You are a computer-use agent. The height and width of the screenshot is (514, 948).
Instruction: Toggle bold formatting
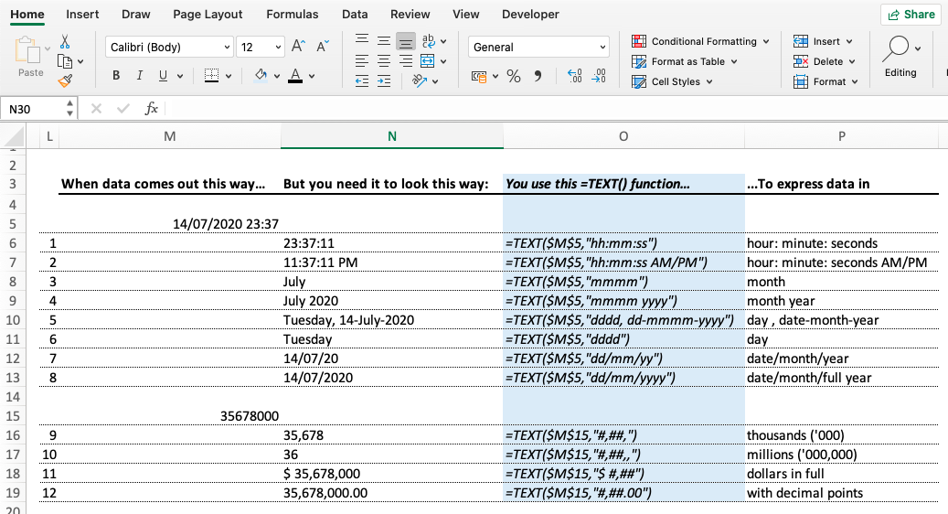116,76
